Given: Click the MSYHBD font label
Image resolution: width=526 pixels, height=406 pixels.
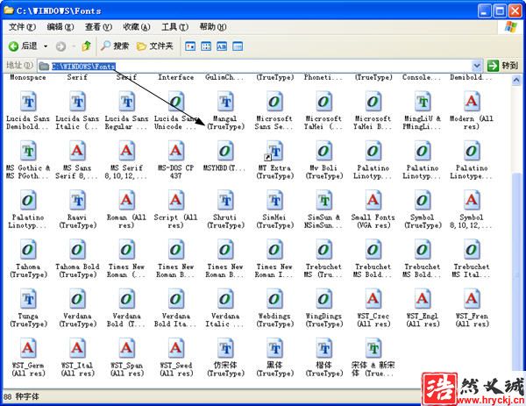Looking at the screenshot, I should tap(224, 168).
